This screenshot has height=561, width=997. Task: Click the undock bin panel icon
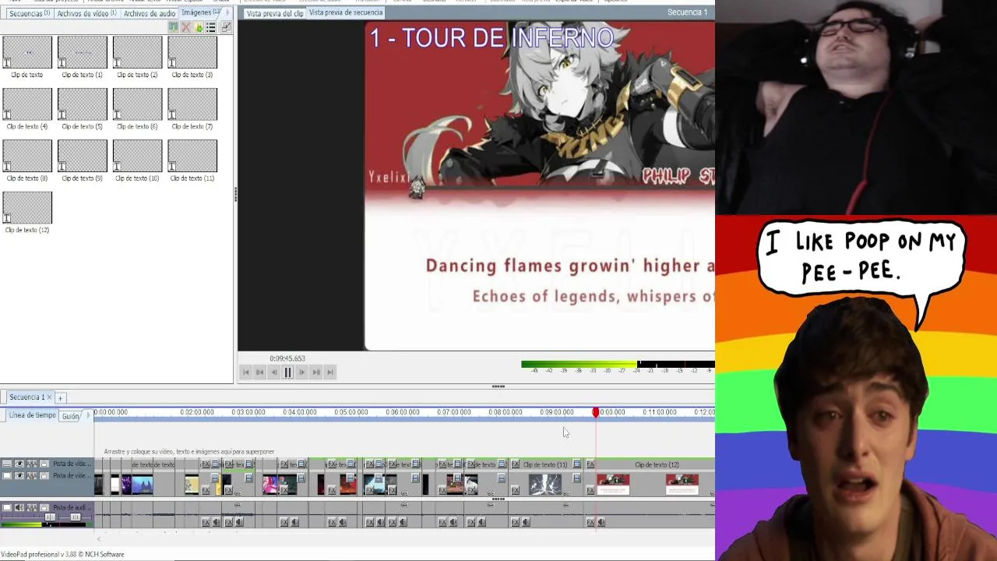tap(226, 27)
